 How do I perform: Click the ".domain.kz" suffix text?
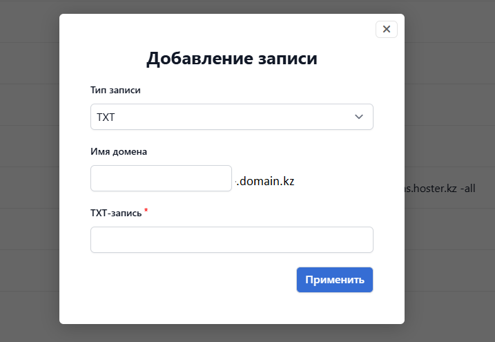[x=265, y=182]
